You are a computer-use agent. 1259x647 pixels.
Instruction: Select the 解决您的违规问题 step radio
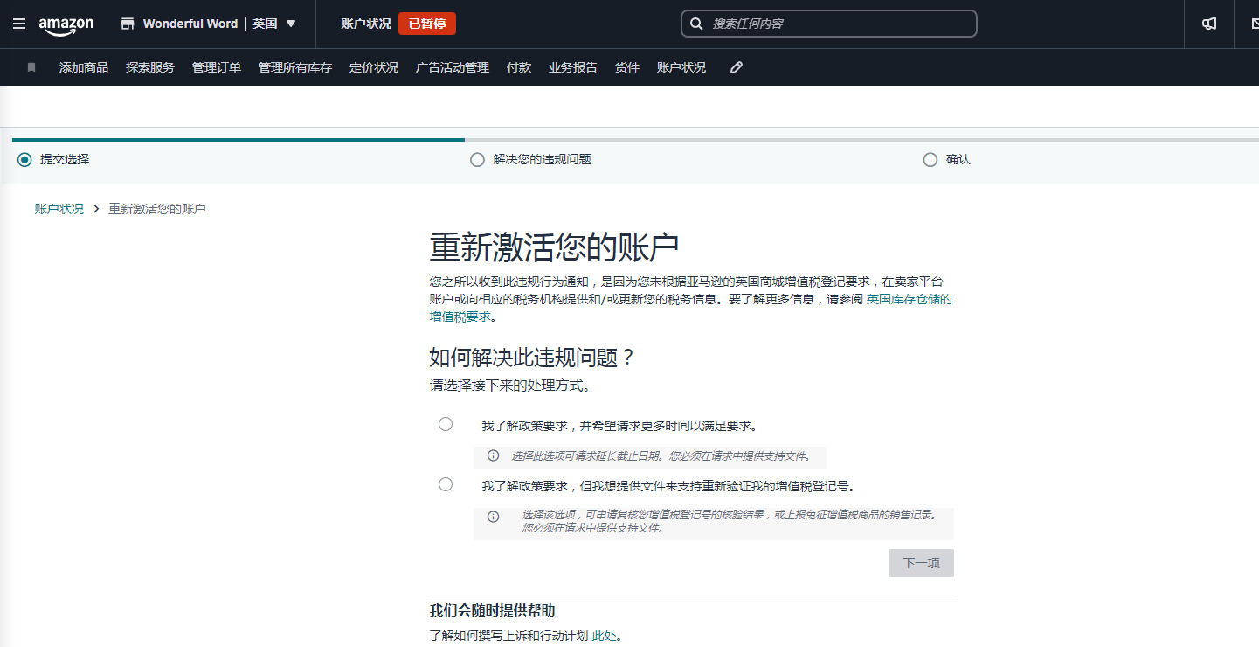tap(477, 160)
